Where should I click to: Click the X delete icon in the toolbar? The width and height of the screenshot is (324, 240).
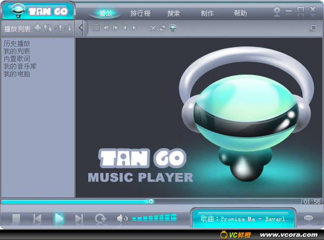coord(153,28)
